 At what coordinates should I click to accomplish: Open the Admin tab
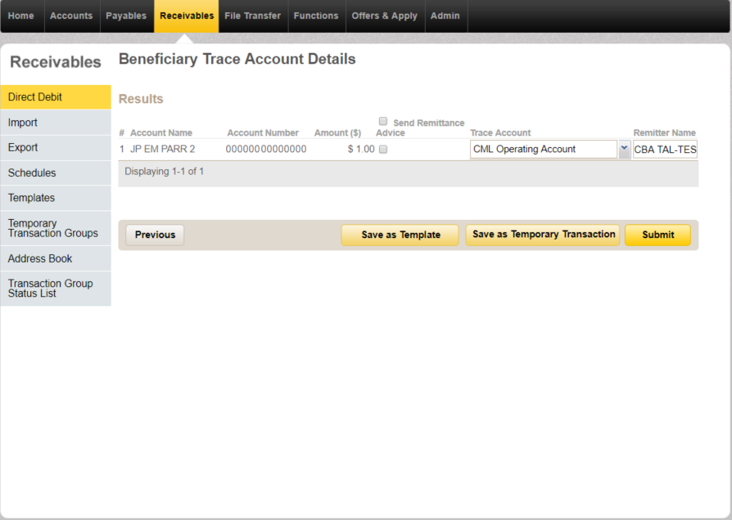[x=445, y=15]
